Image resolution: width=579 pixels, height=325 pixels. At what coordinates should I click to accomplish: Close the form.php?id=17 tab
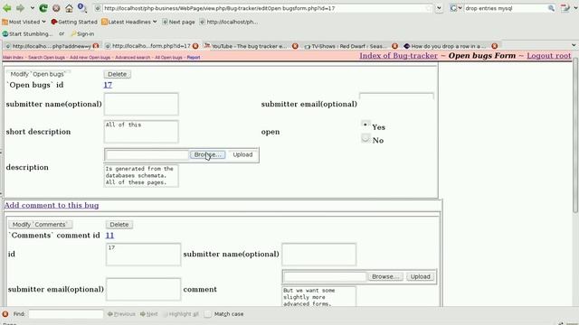[x=195, y=46]
